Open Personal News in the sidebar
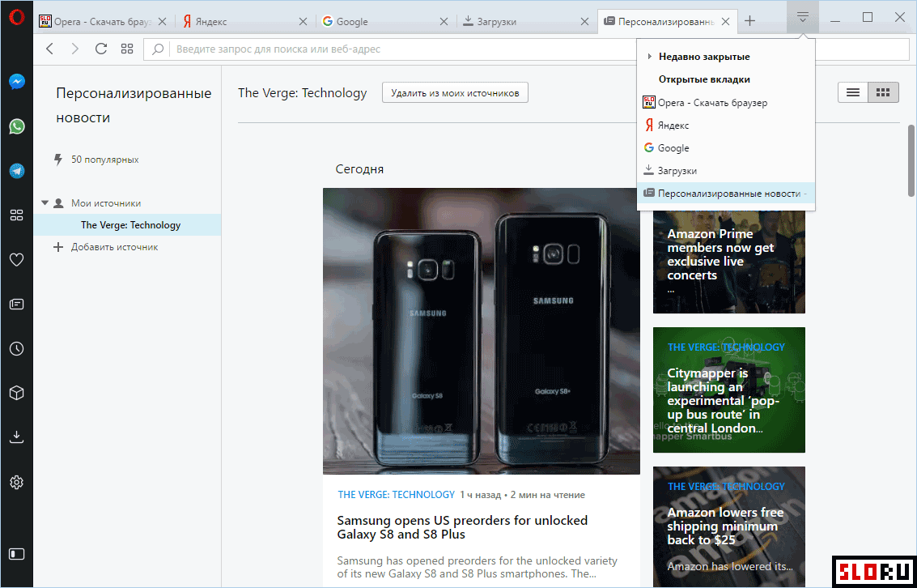The width and height of the screenshot is (917, 588). tap(16, 305)
